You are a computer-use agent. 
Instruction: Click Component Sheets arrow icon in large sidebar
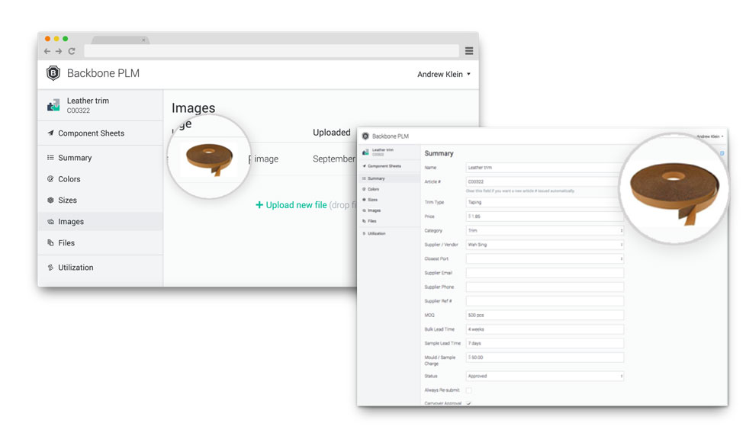[50, 133]
